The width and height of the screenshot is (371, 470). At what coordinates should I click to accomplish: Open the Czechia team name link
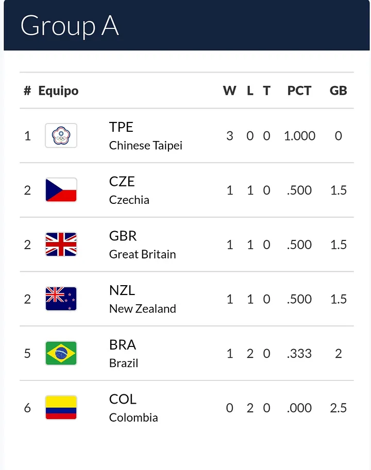click(x=129, y=200)
